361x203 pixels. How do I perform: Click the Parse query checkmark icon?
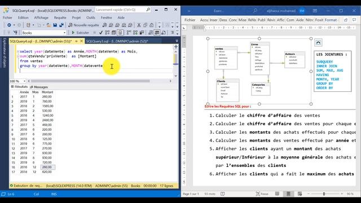(x=101, y=33)
